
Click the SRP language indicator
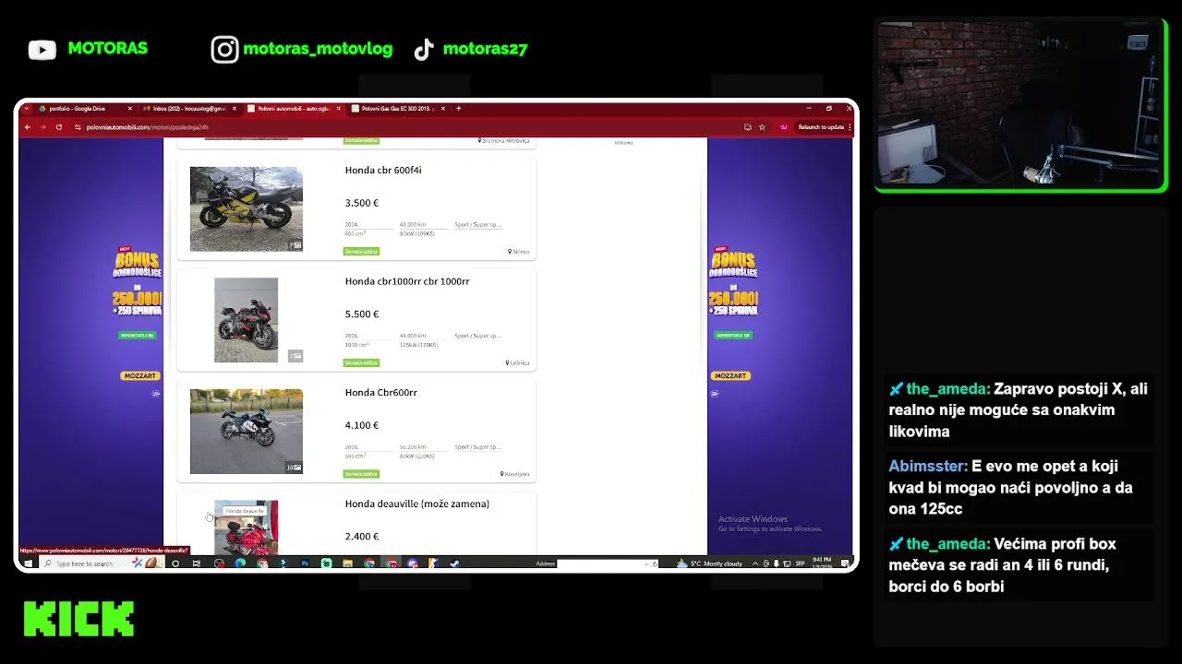[800, 563]
